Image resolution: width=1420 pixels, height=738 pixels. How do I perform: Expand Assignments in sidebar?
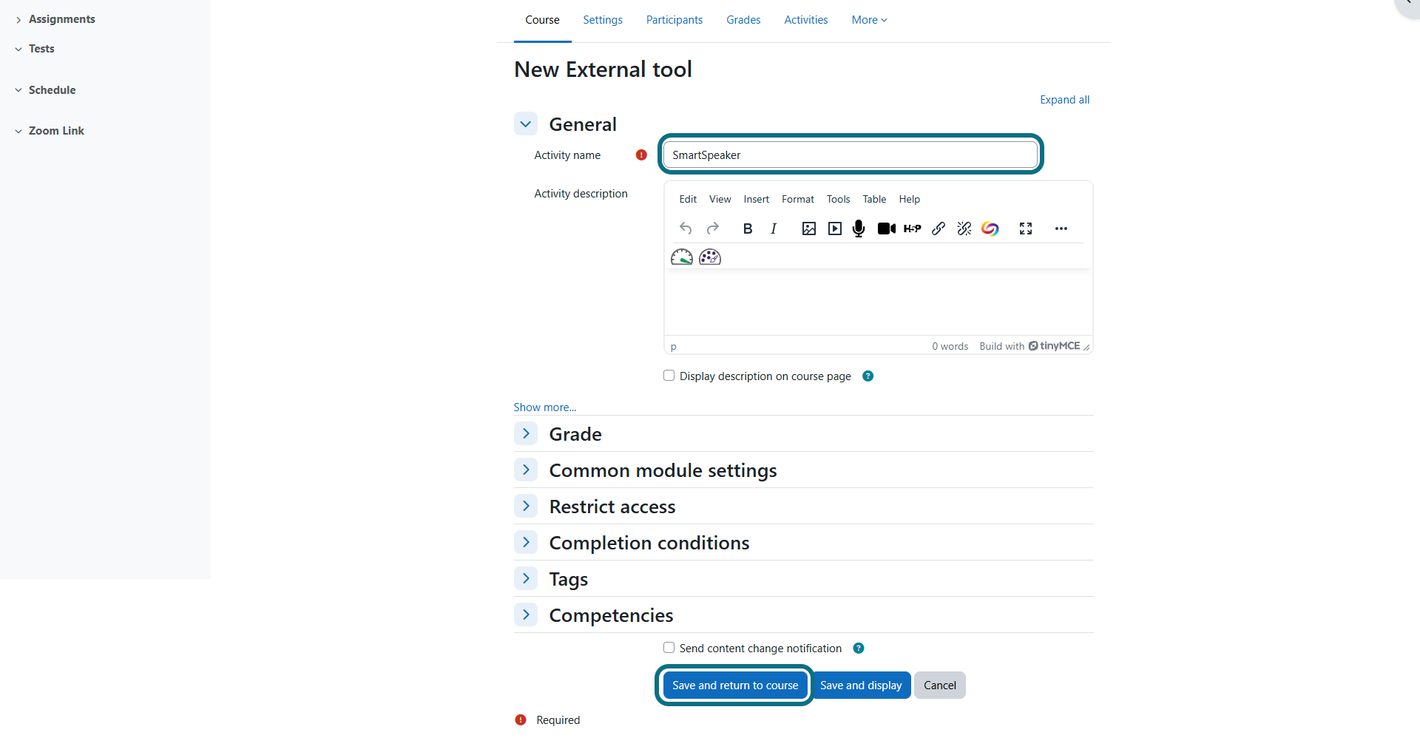pos(18,20)
